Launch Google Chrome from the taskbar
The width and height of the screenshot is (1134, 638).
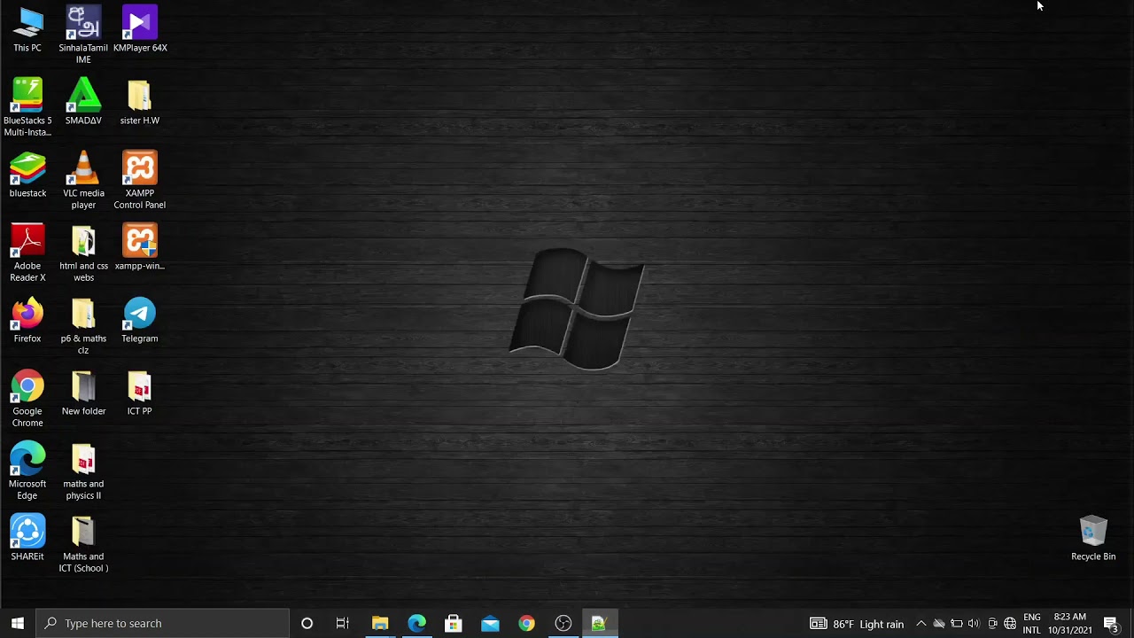pos(526,623)
